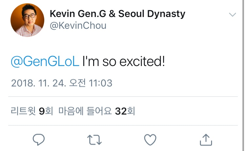This screenshot has height=151, width=246.
Task: Open the @GenGLoL mention
Action: 45,61
